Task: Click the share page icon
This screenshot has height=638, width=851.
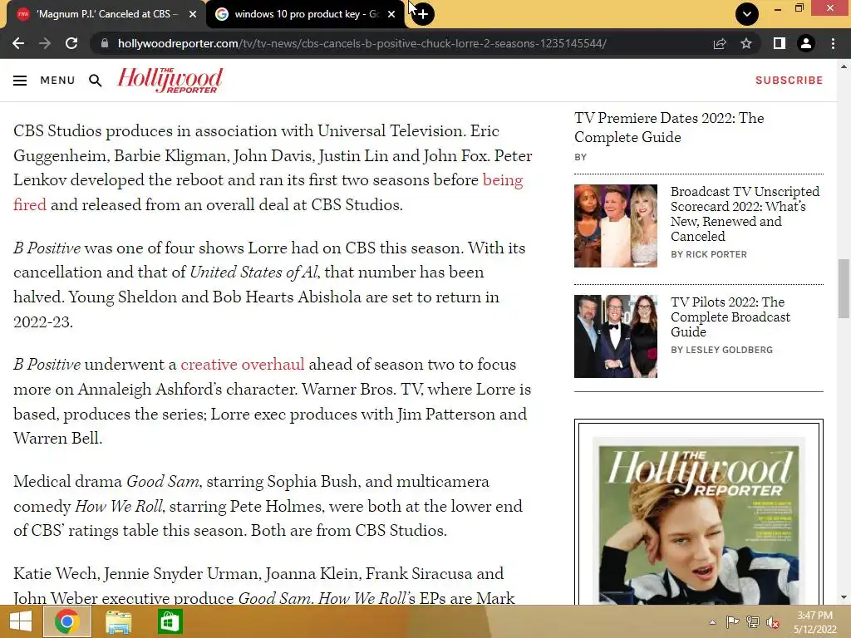Action: coord(720,43)
